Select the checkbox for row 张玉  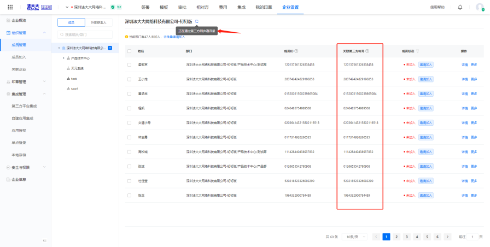click(x=129, y=195)
